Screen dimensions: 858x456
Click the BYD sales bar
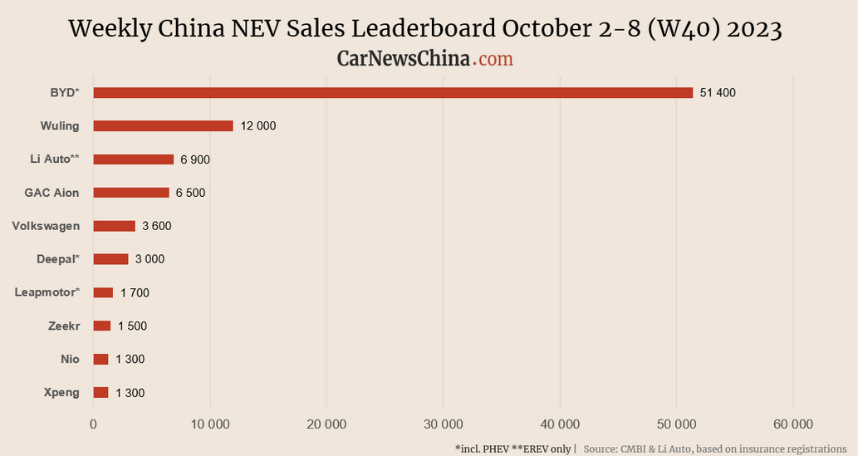coord(393,93)
